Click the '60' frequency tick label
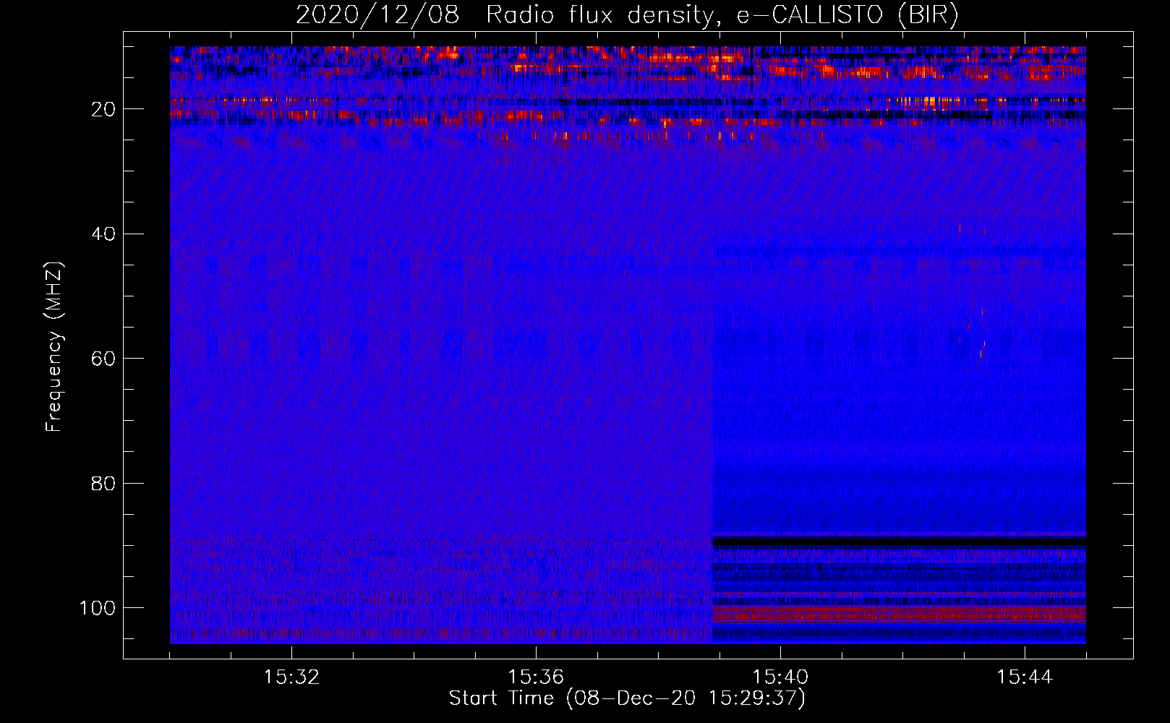 (103, 359)
